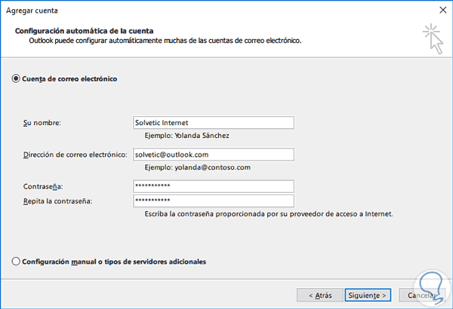This screenshot has height=309, width=453.
Task: Click the Su nombre label
Action: point(42,123)
